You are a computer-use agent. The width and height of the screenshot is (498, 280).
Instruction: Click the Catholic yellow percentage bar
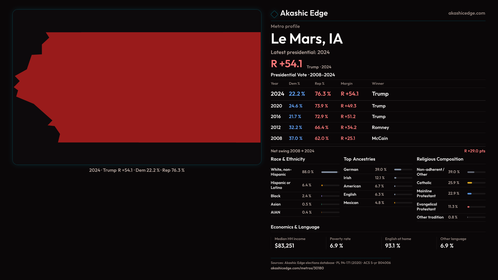tap(470, 183)
